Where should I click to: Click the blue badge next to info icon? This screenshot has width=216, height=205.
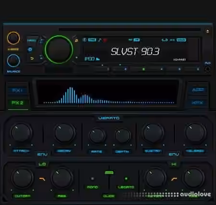tap(92, 40)
